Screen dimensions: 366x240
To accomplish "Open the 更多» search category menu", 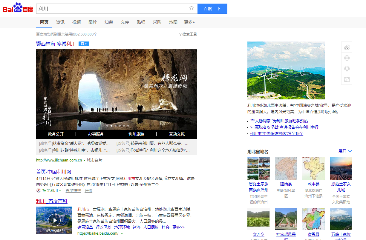I will tap(189, 22).
